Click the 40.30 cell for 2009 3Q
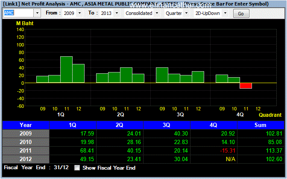The image size is (287, 179). (167, 134)
